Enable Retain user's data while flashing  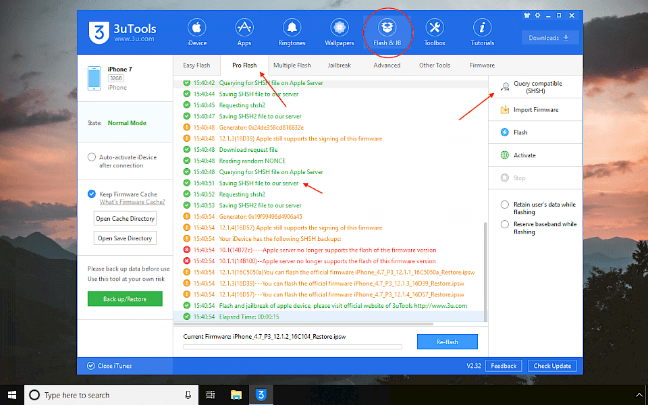(505, 205)
